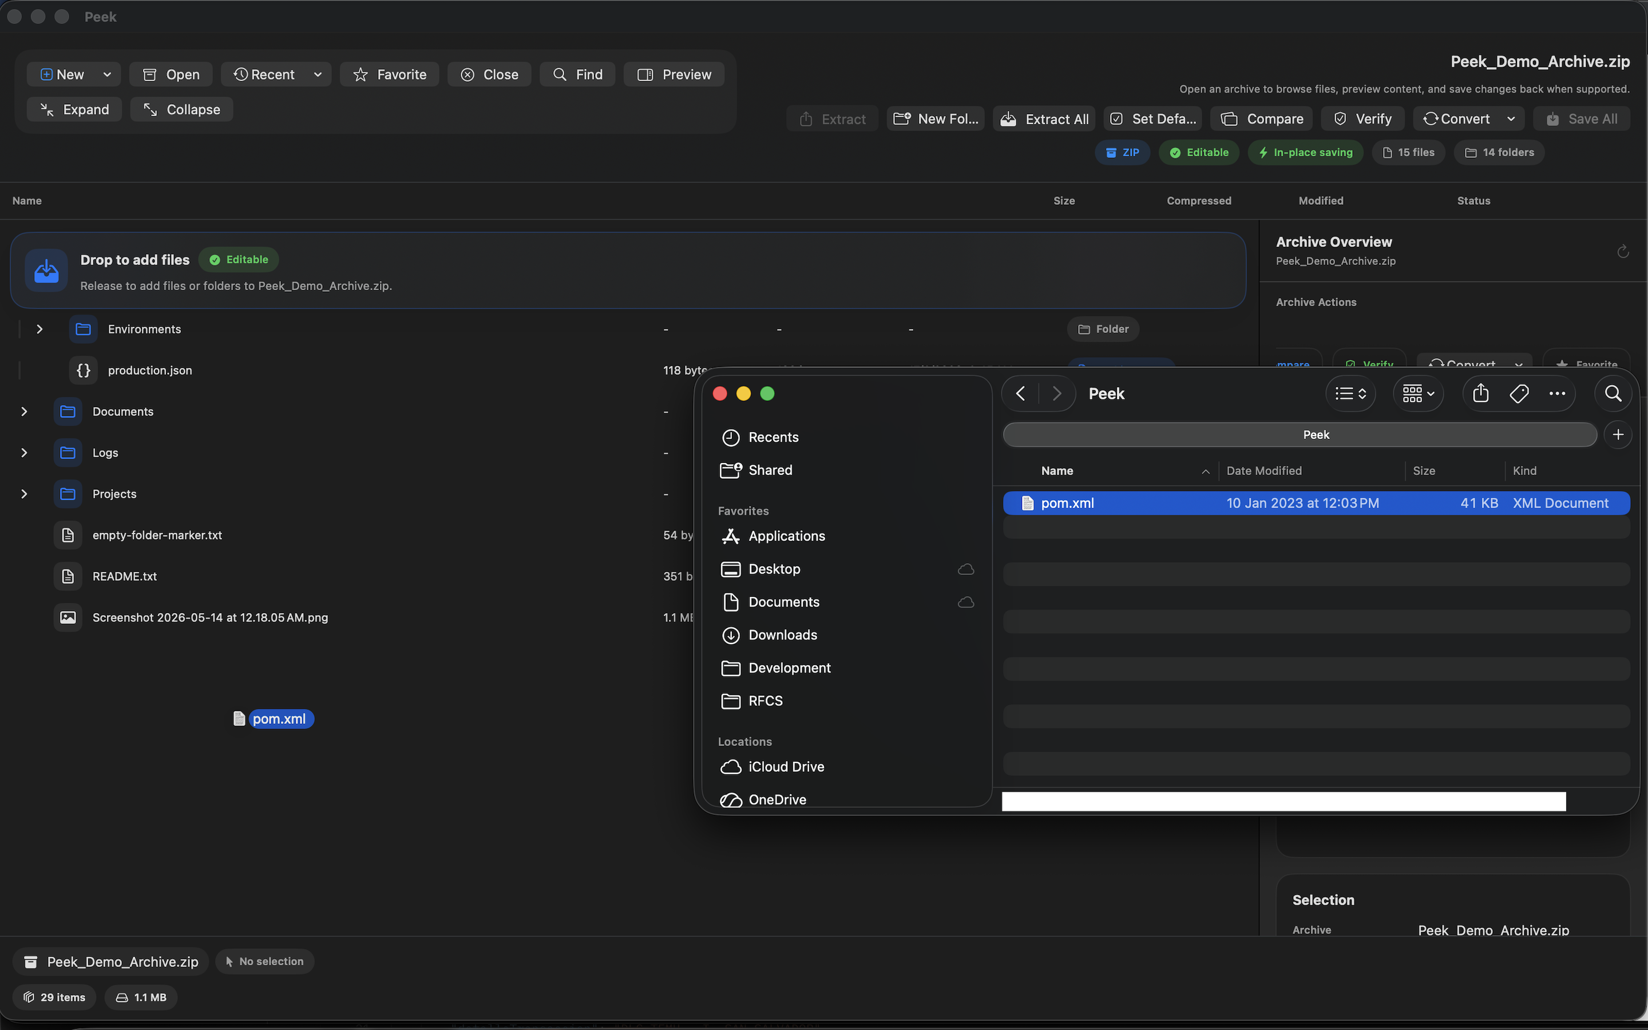This screenshot has height=1030, width=1648.
Task: Sort by the Size column header in Peek archive
Action: click(1064, 200)
